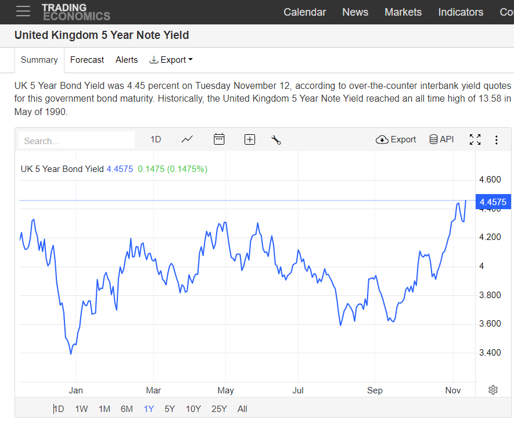Switch to the Forecast tab
The image size is (514, 423).
coord(87,60)
